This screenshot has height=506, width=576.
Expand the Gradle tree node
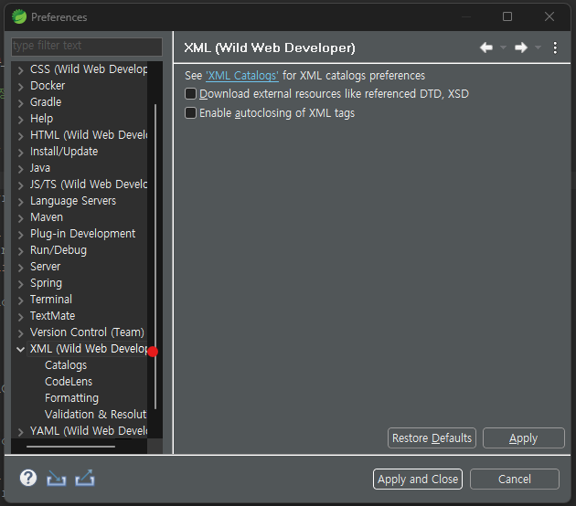[x=21, y=102]
